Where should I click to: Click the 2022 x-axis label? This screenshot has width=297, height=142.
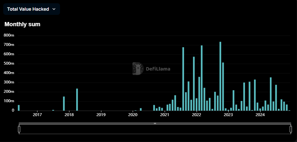point(197,115)
